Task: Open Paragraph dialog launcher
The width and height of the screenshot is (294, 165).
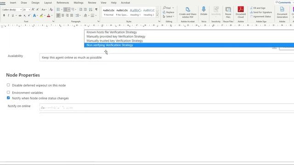Action: (x=98, y=22)
